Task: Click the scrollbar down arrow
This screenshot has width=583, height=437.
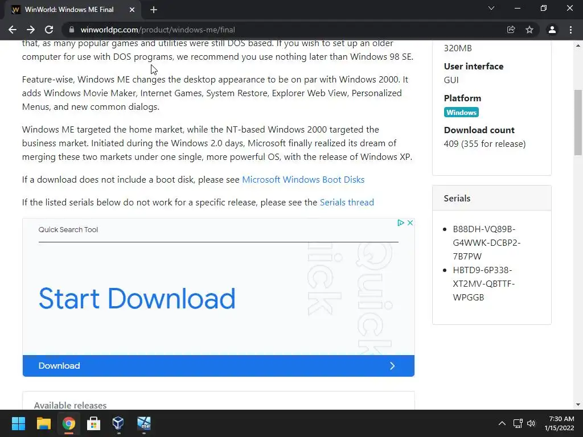Action: click(x=578, y=405)
